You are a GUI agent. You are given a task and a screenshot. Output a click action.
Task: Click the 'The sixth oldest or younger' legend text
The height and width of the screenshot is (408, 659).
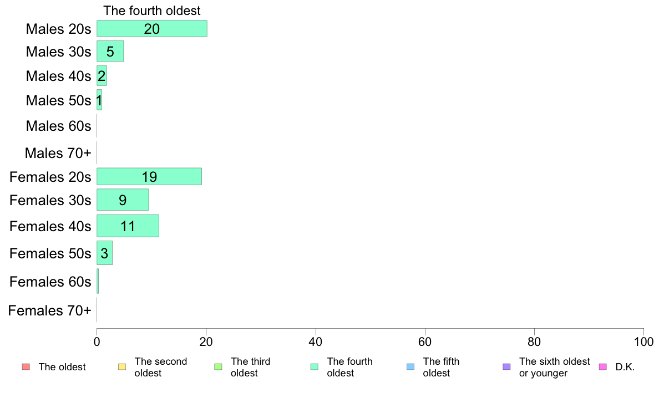click(554, 367)
